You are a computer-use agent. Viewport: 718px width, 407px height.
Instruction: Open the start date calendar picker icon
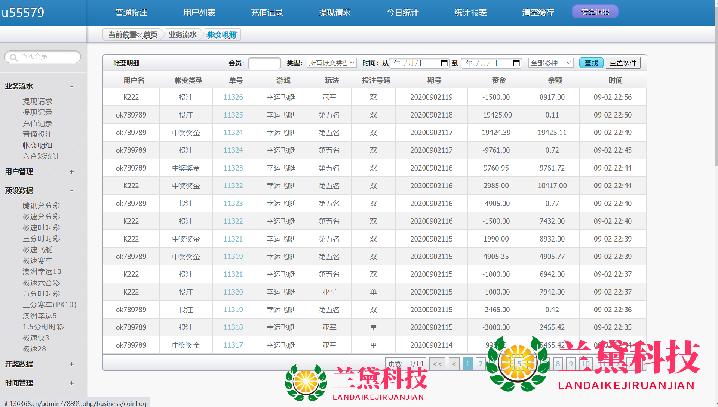(x=444, y=63)
